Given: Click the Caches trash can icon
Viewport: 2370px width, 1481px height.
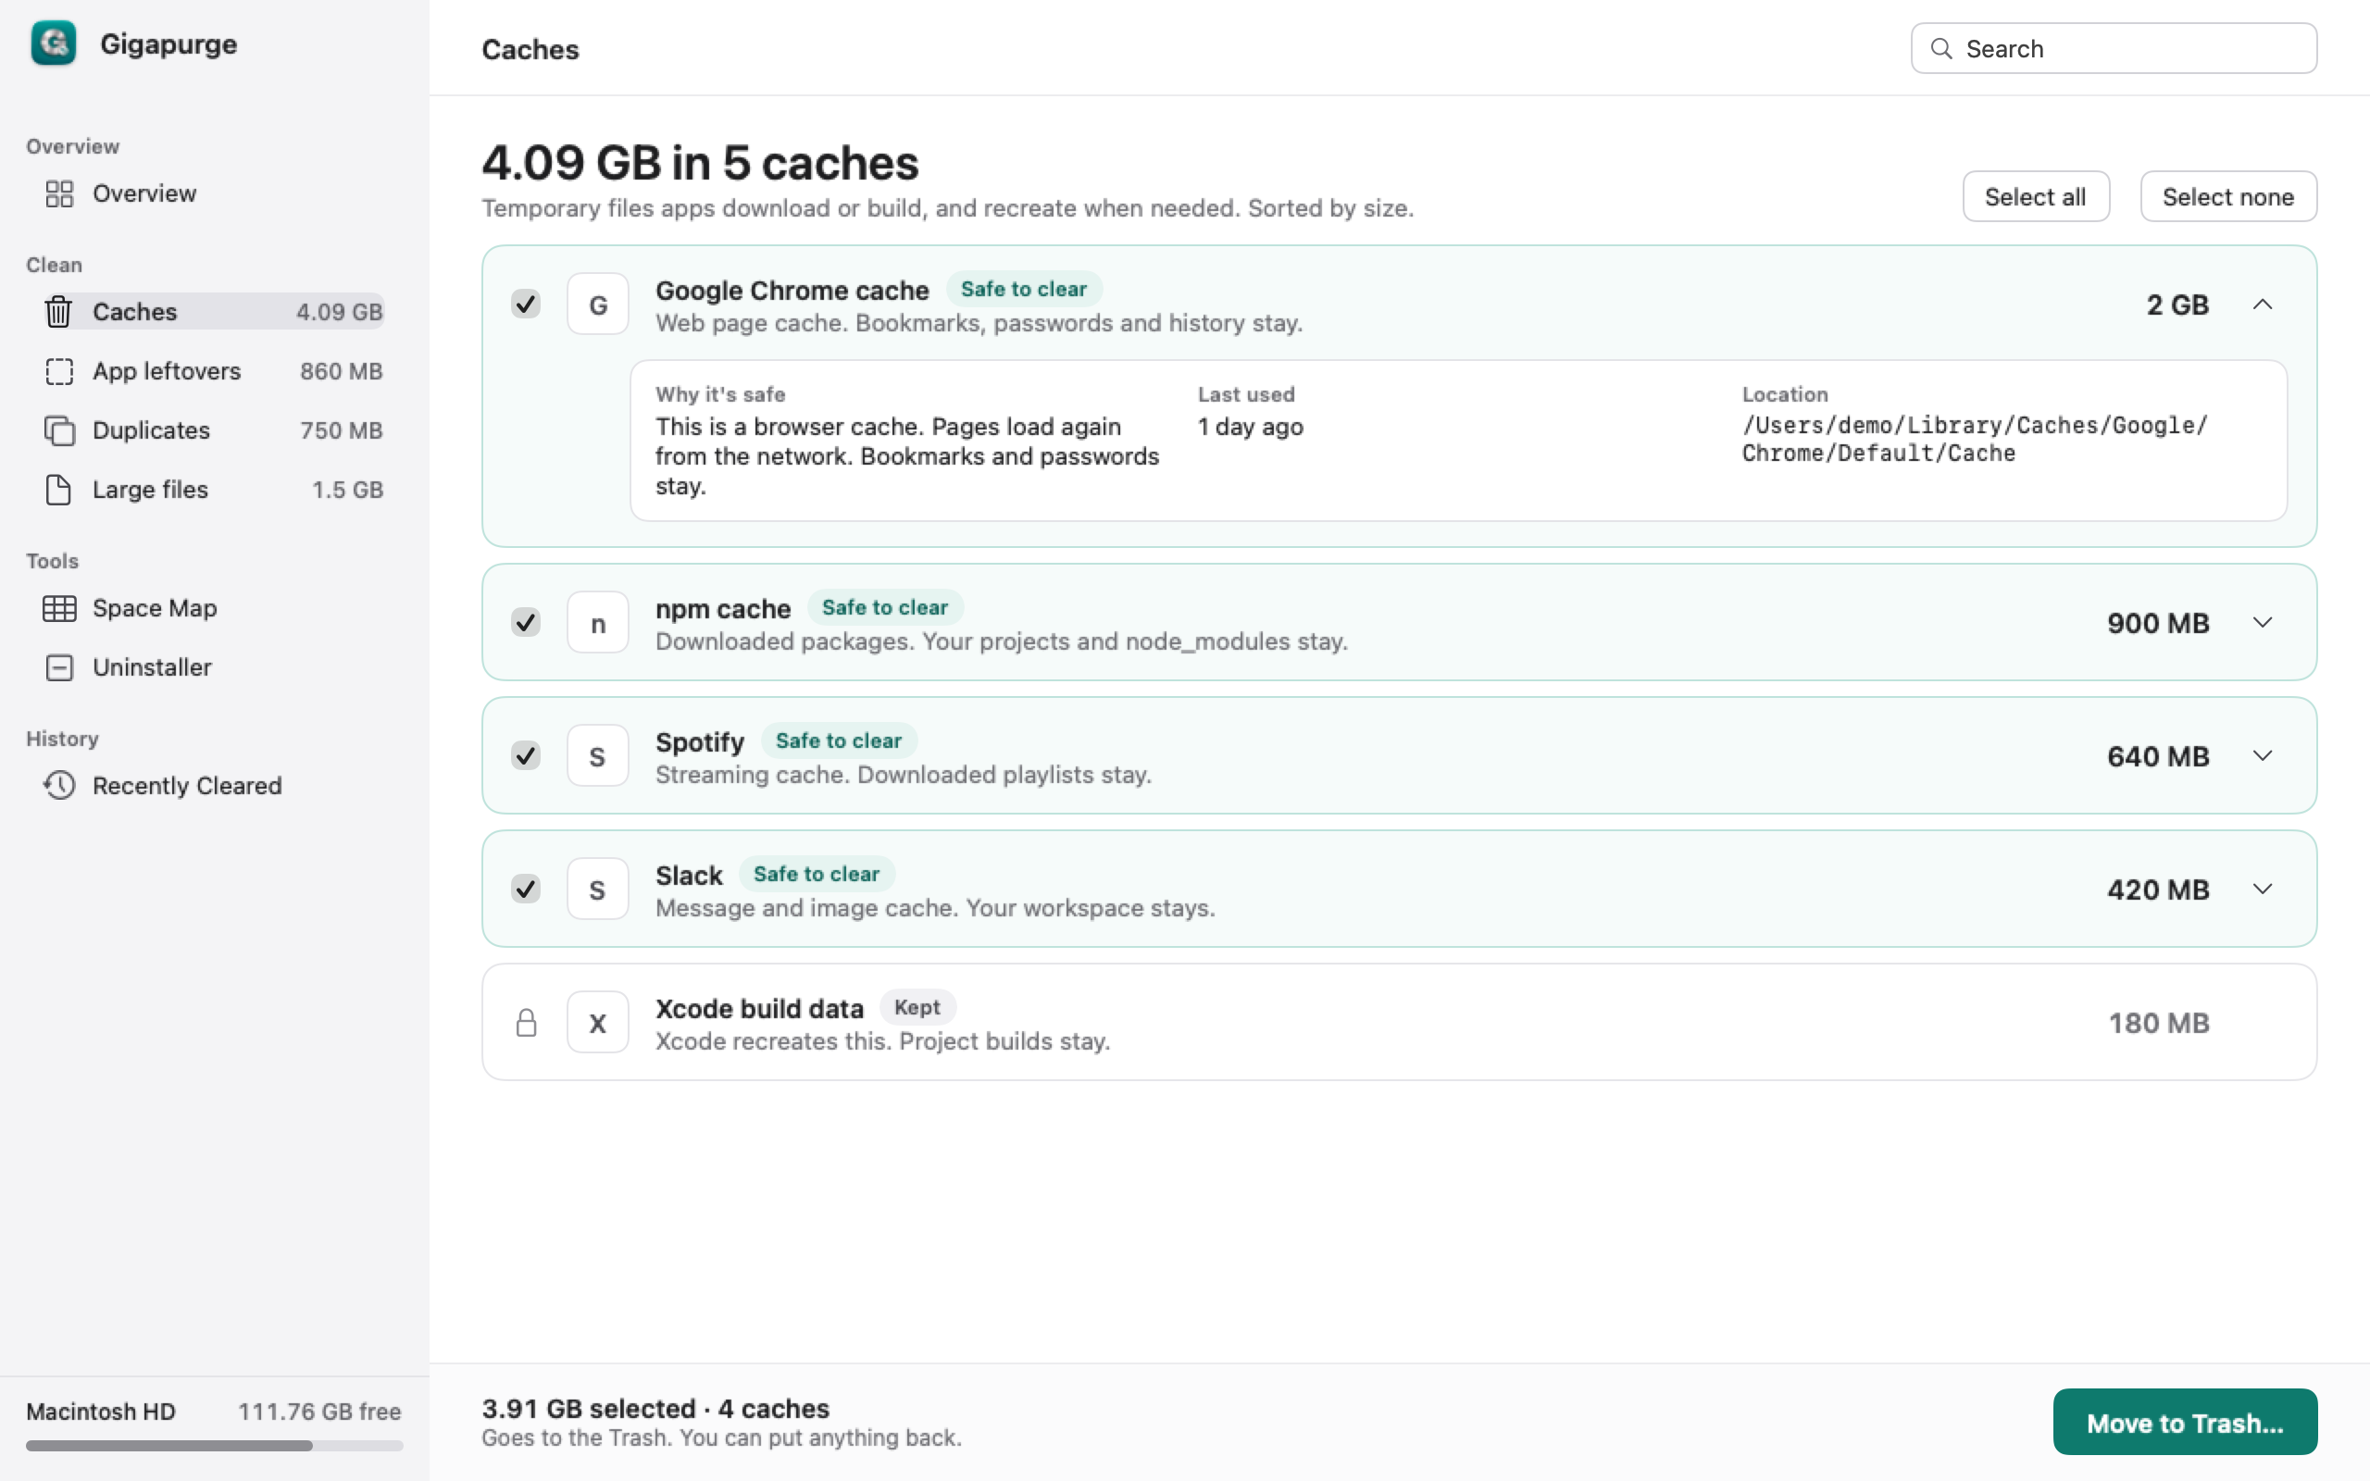Looking at the screenshot, I should pyautogui.click(x=58, y=312).
